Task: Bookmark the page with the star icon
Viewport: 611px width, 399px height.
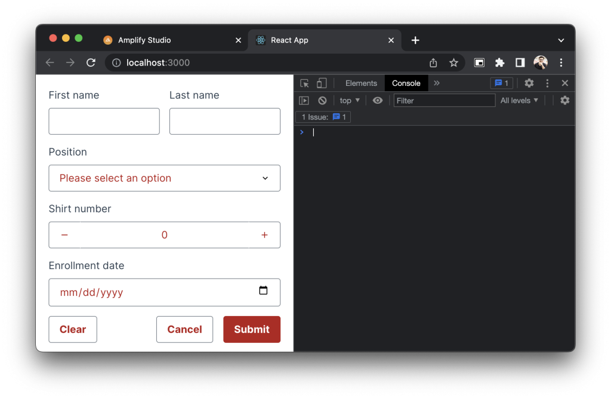Action: (x=454, y=62)
